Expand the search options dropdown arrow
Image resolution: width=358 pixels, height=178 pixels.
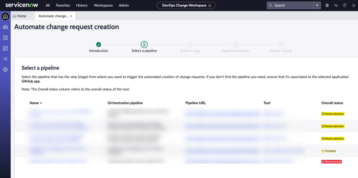(x=317, y=5)
